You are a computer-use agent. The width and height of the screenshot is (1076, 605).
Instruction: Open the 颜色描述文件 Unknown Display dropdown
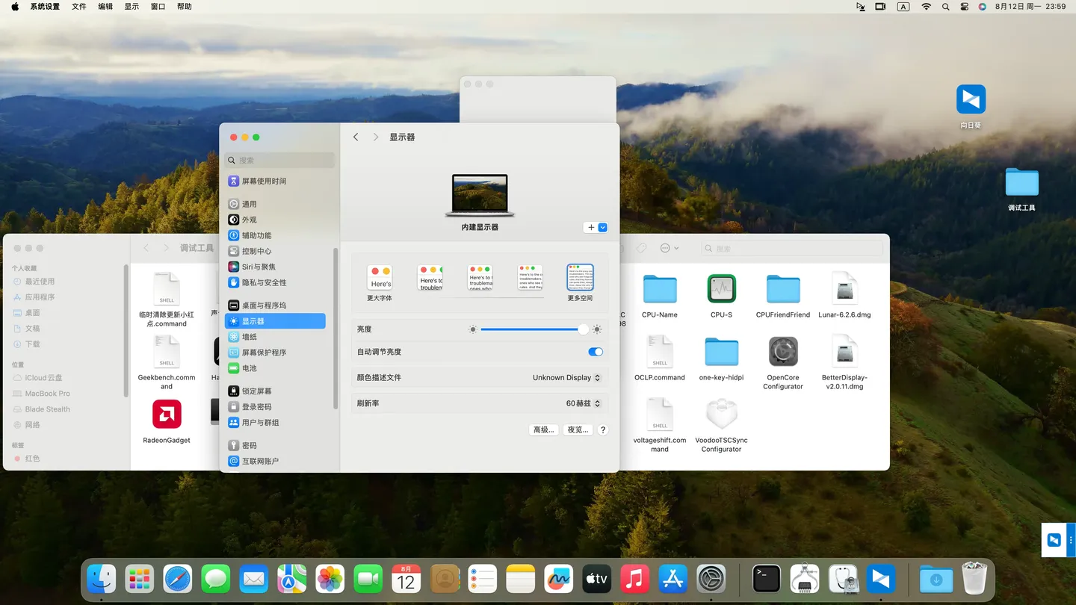click(566, 378)
